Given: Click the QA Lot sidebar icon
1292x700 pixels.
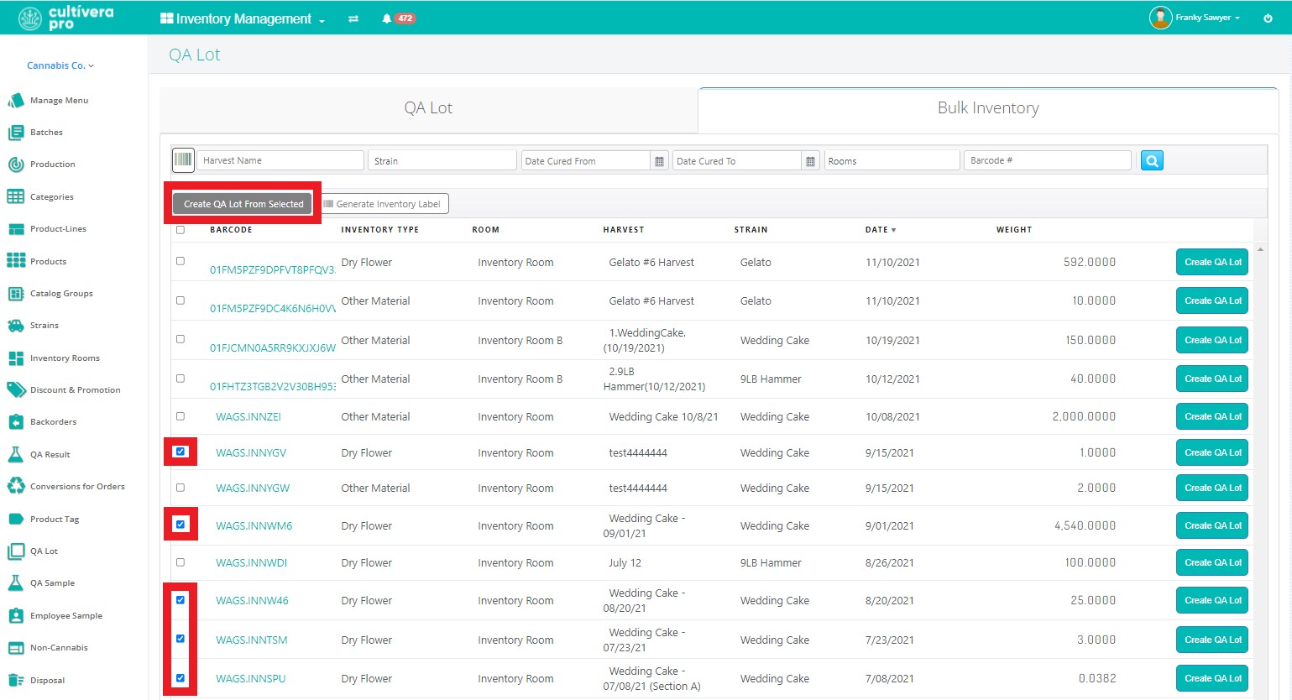Looking at the screenshot, I should pos(15,551).
